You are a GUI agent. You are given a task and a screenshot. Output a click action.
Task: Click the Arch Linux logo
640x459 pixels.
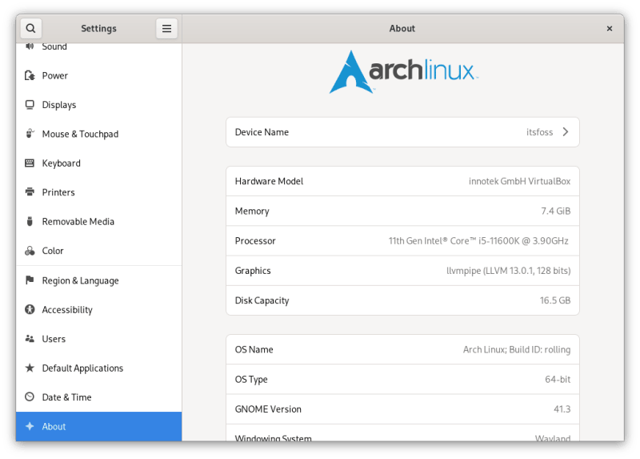point(403,72)
